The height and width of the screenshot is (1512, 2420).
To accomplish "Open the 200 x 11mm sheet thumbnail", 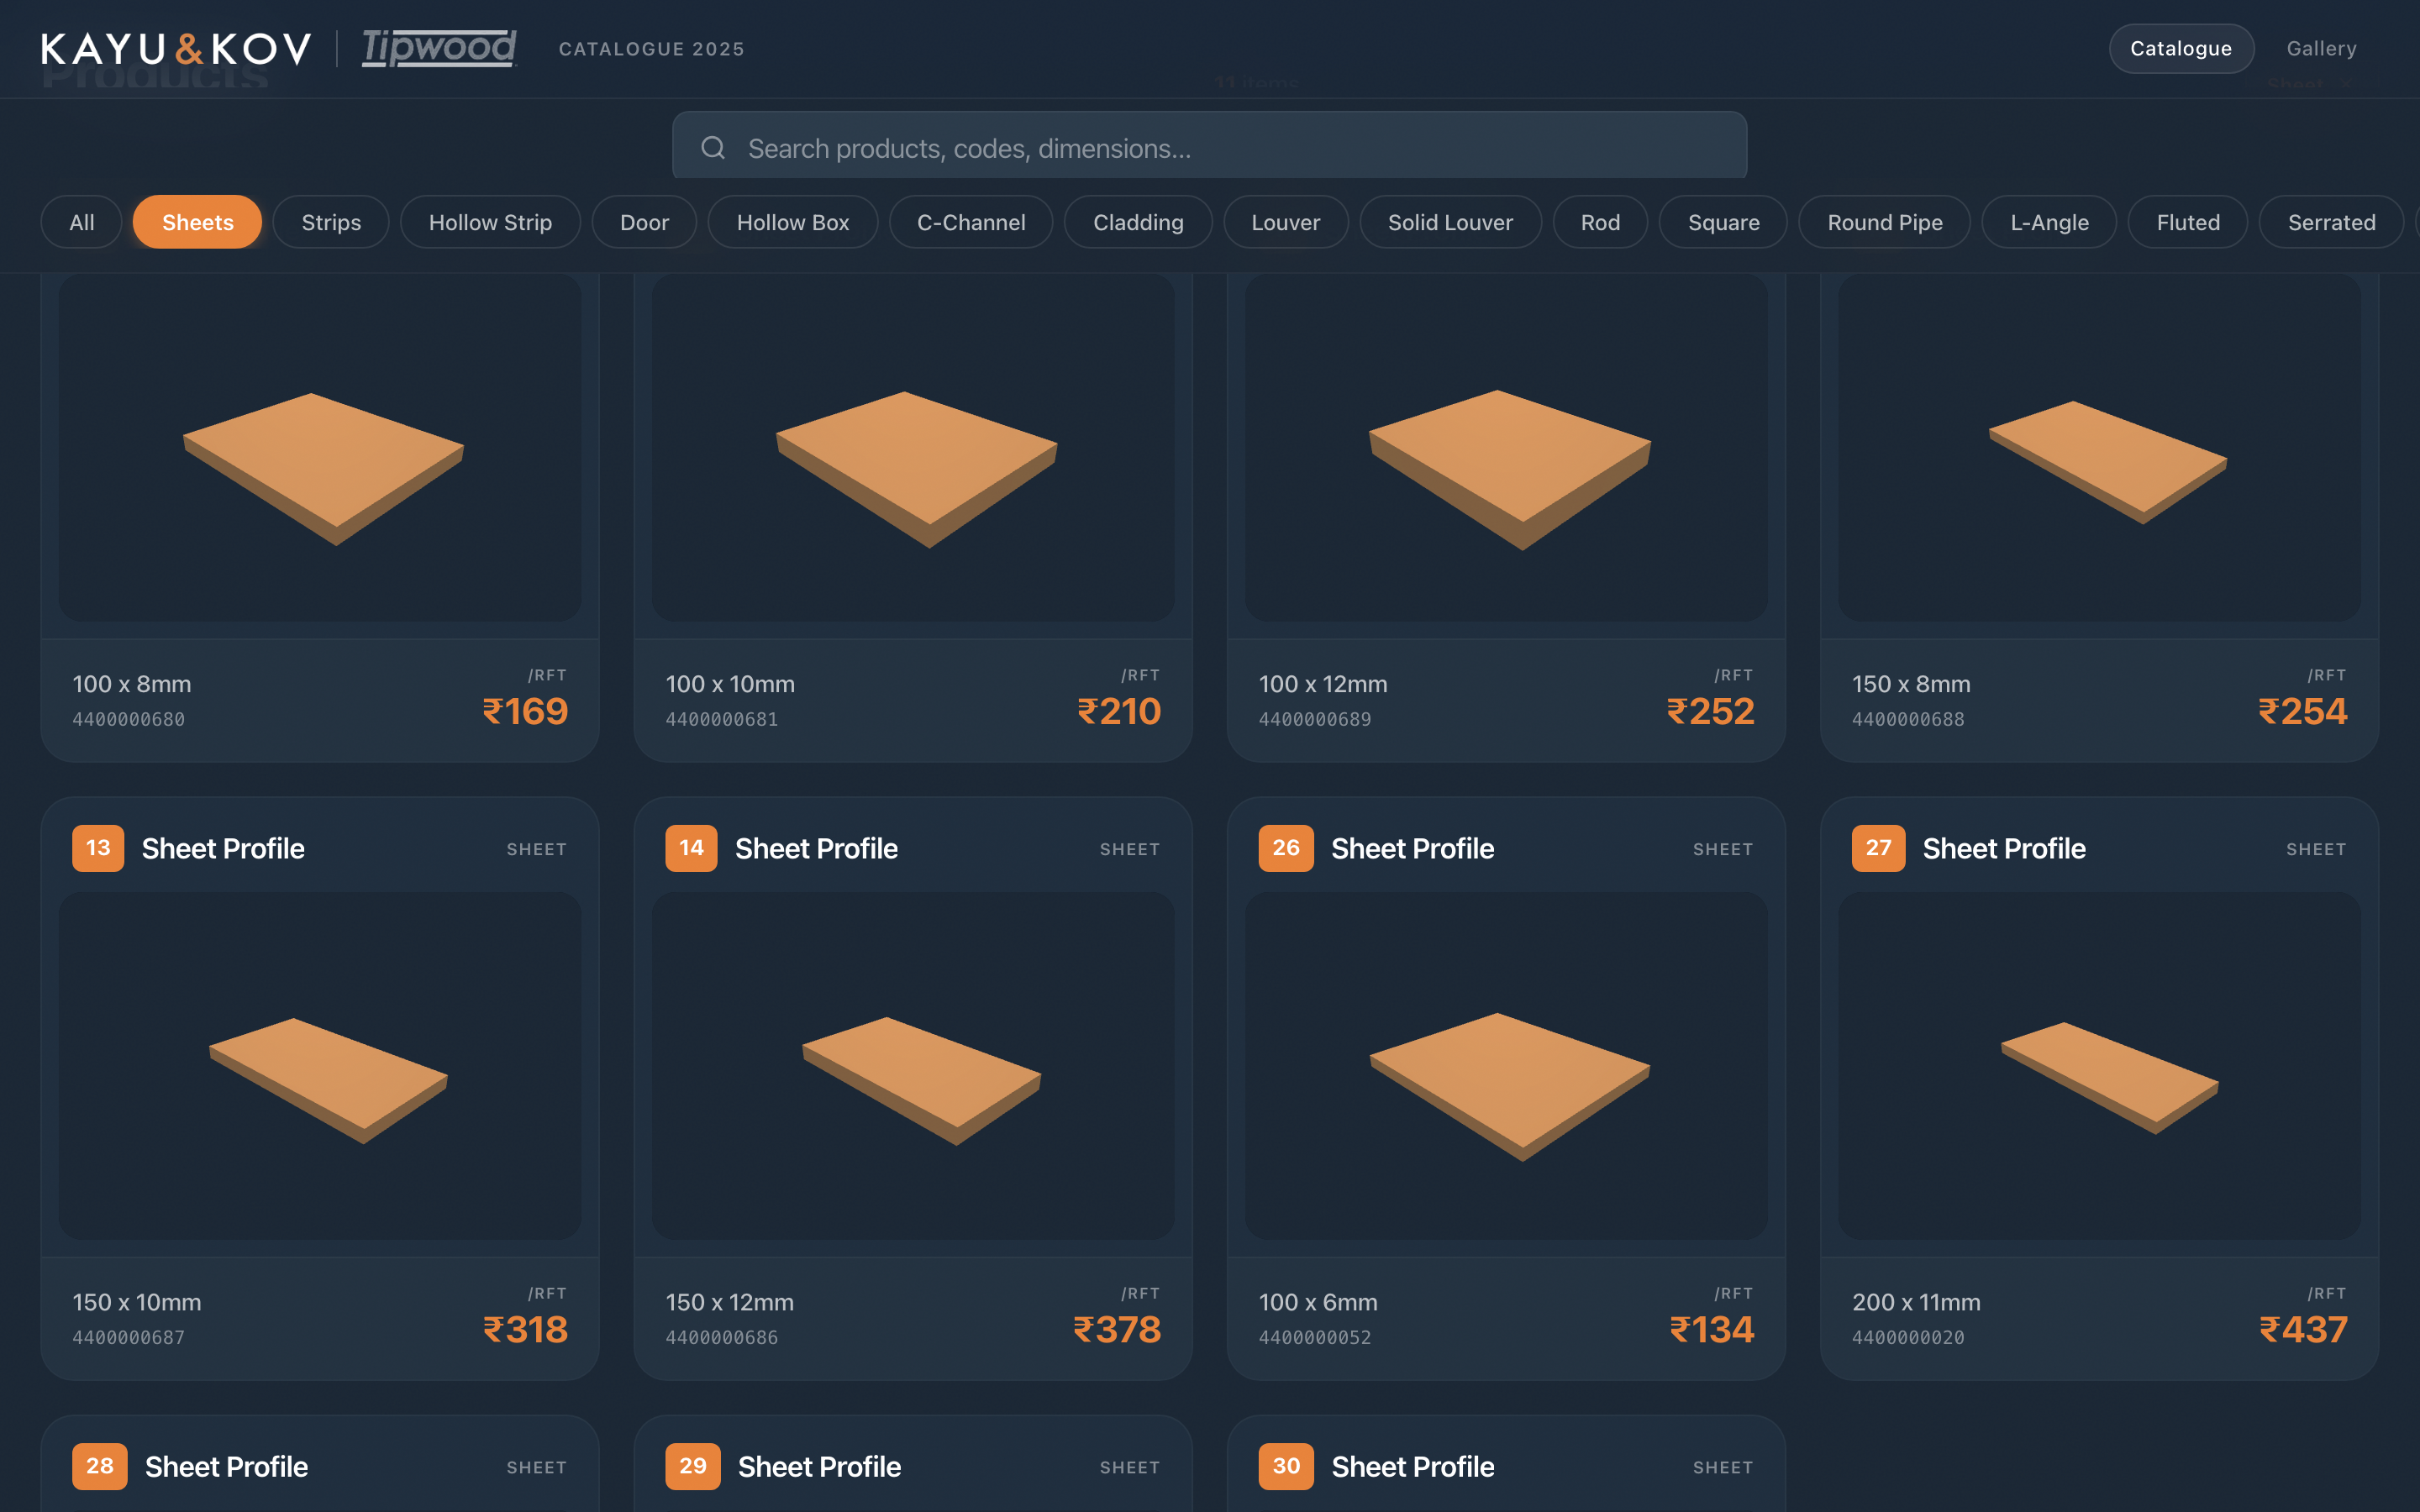I will pos(2099,1066).
